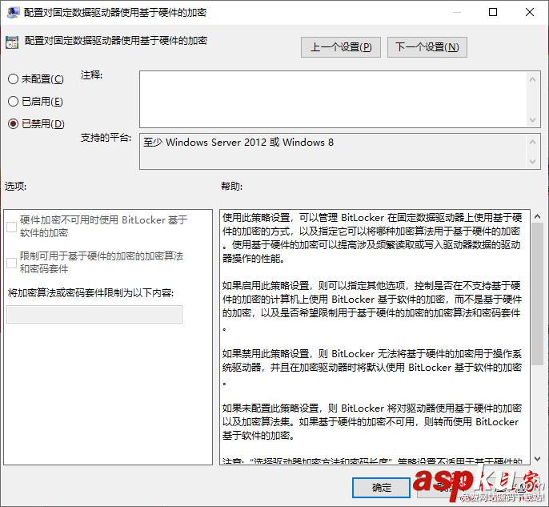Click help paragraph starting 使用此策略设置
This screenshot has height=507, width=549.
(x=372, y=238)
